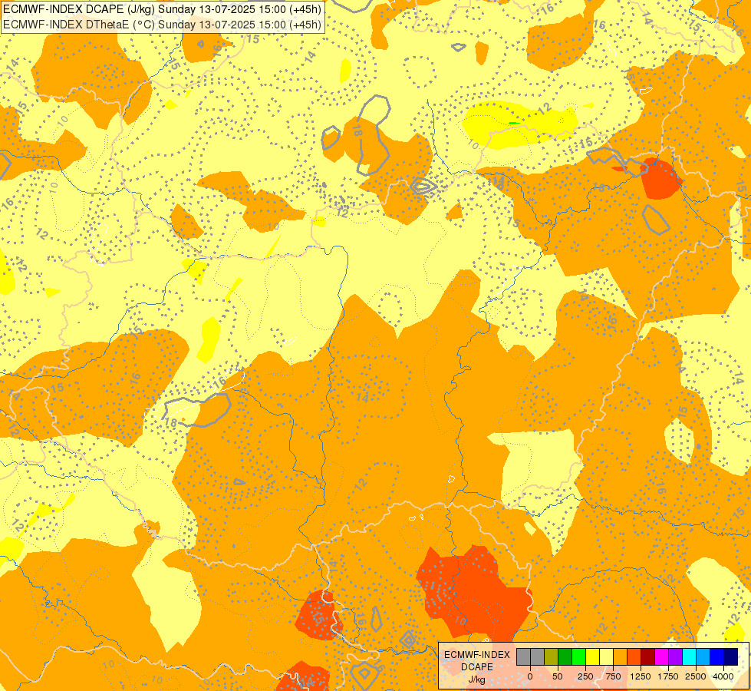The height and width of the screenshot is (691, 751).
Task: Click the legend value 750
Action: pyautogui.click(x=613, y=676)
